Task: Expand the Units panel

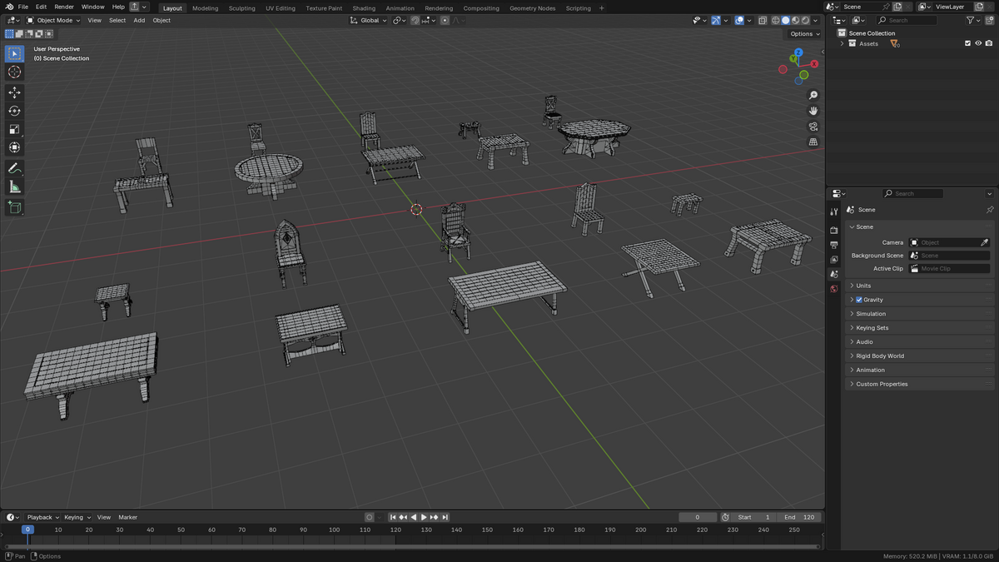Action: 920,286
